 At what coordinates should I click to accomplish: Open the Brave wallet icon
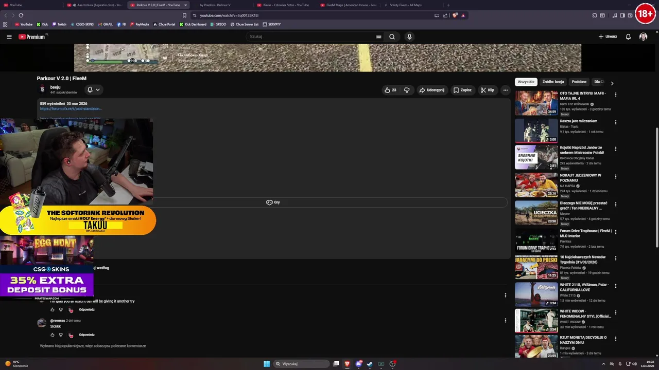pos(631,15)
